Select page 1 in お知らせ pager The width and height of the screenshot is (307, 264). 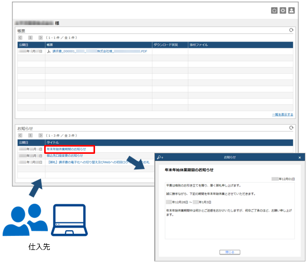[30, 135]
